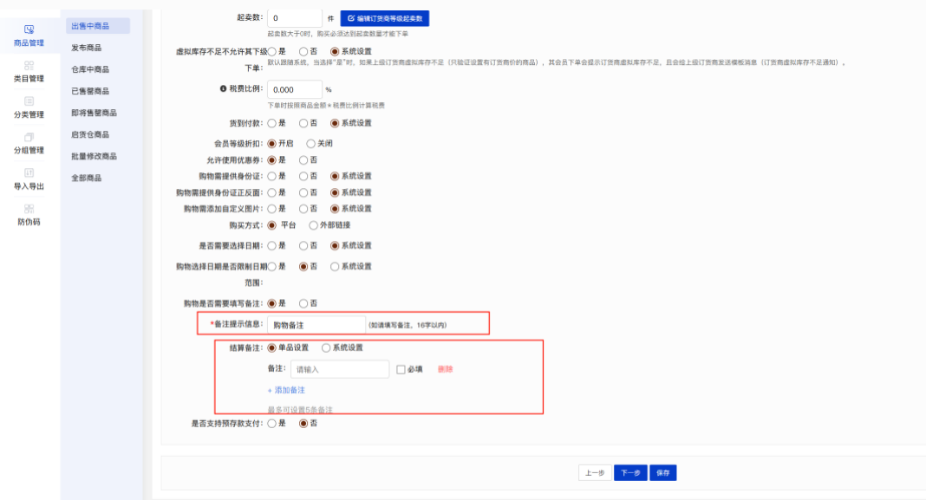Image resolution: width=926 pixels, height=500 pixels.
Task: Click the red 删除 link for the 备注 row
Action: click(x=446, y=369)
